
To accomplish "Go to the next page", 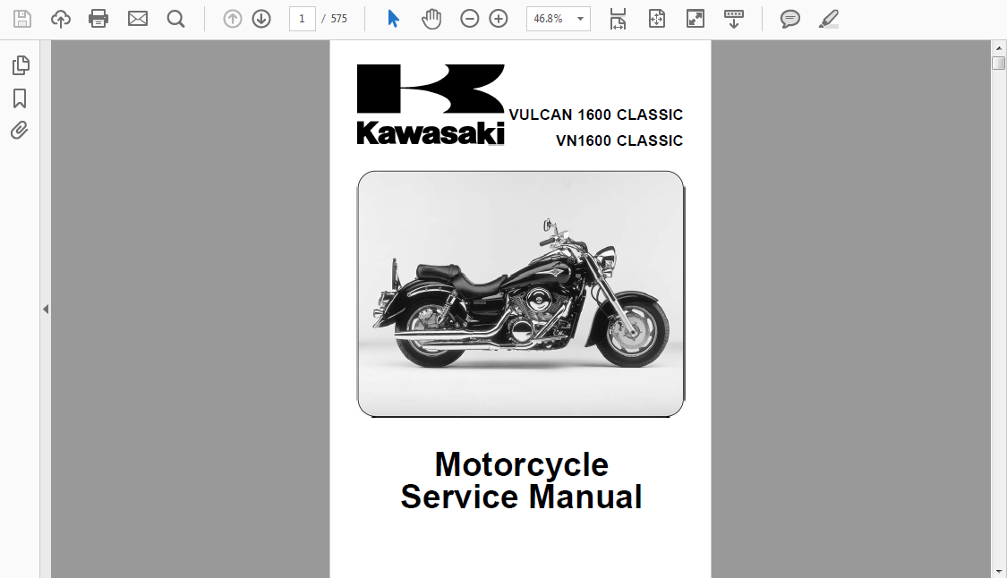I will [260, 18].
